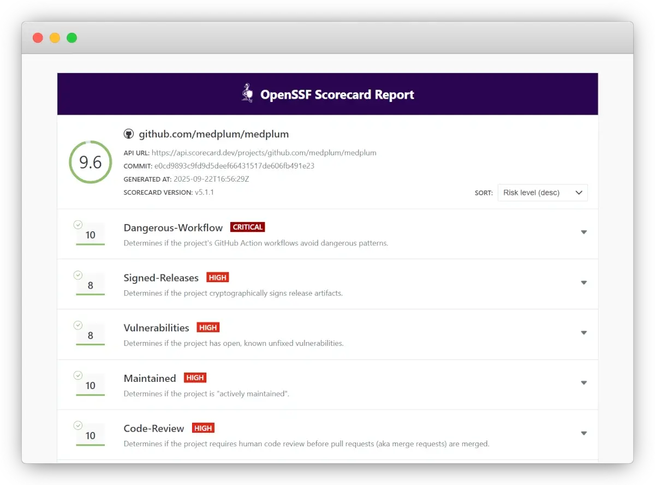Toggle the Maintained check details
Image resolution: width=655 pixels, height=485 pixels.
(x=584, y=383)
